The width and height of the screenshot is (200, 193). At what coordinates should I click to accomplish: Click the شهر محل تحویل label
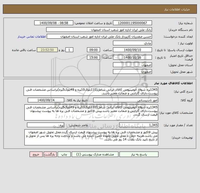coord(181,72)
